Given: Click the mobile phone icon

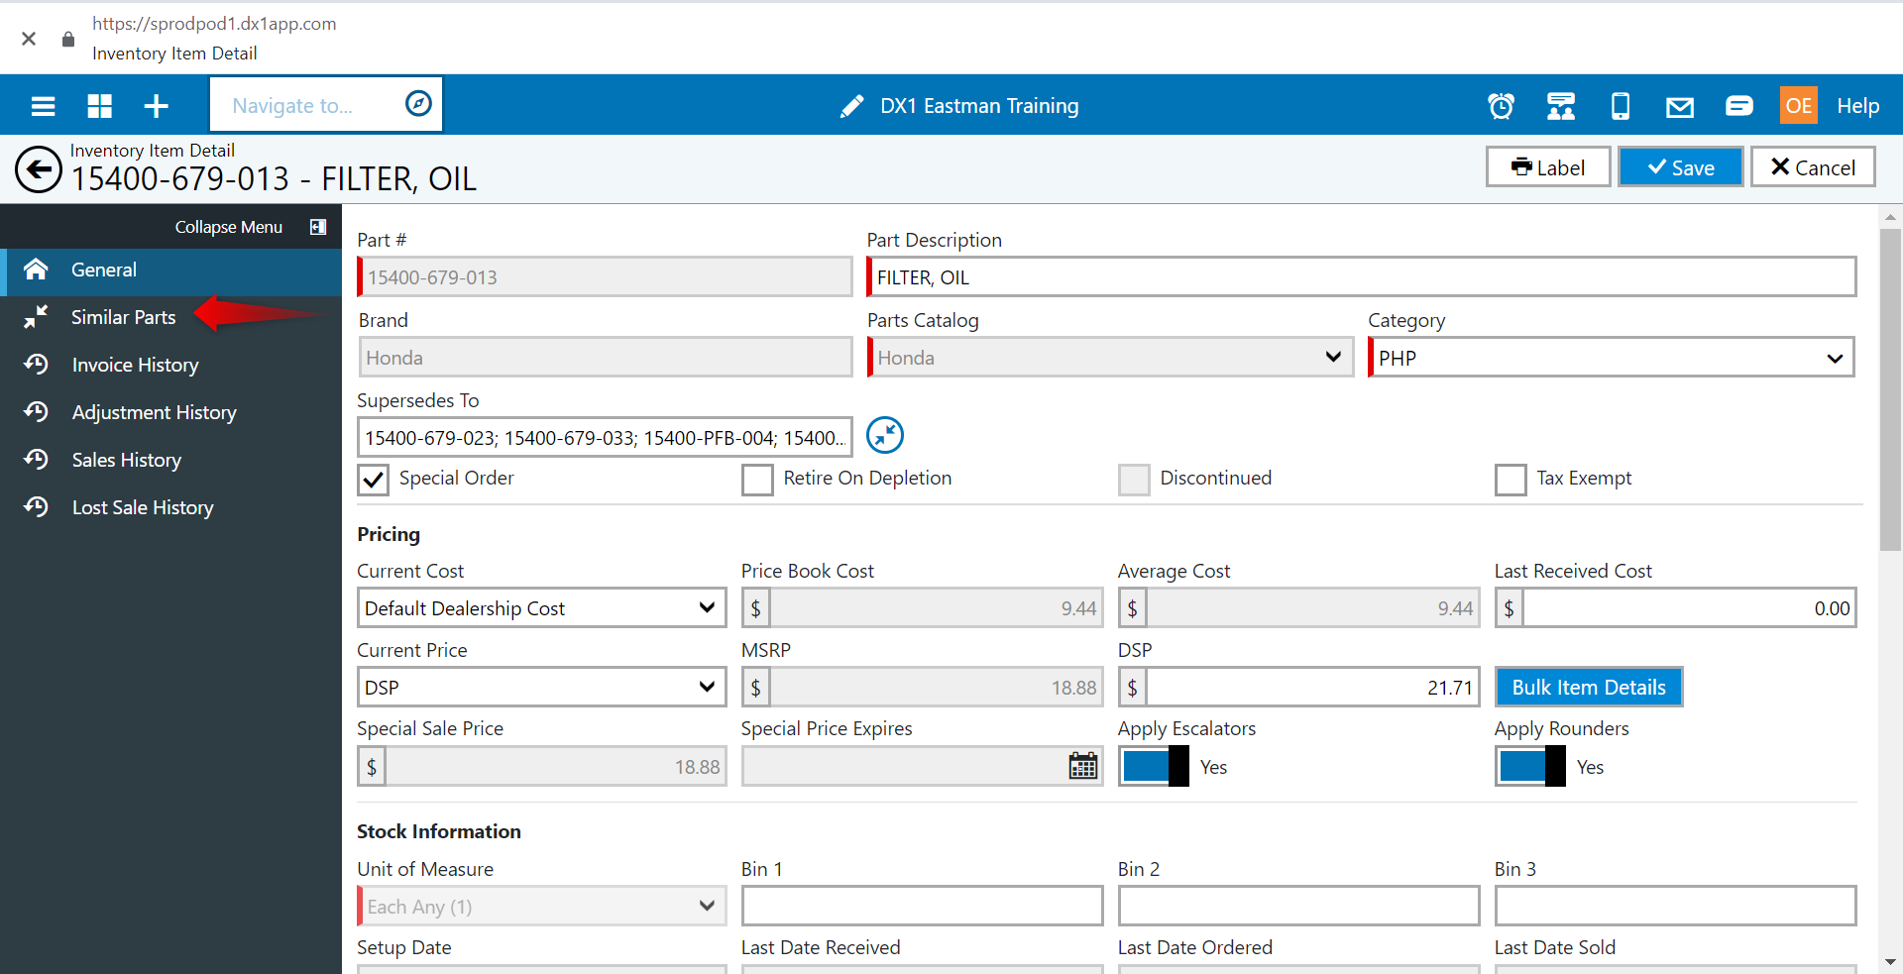Looking at the screenshot, I should (x=1621, y=106).
